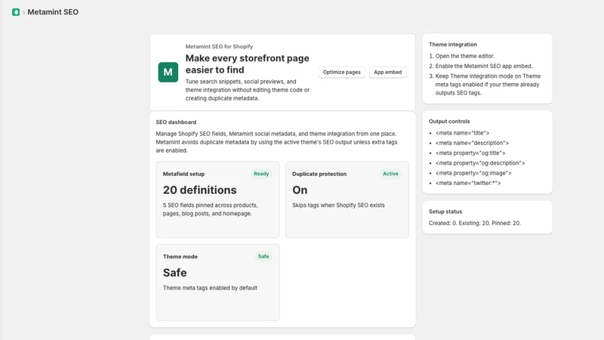This screenshot has height=340, width=604.
Task: Click the 'On' value in Duplicate protection
Action: 300,190
